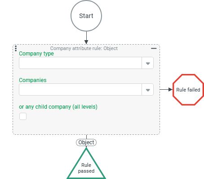Viewport: 204px width, 179px height.
Task: Click the arrowhead into the rule block
Action: (86, 42)
